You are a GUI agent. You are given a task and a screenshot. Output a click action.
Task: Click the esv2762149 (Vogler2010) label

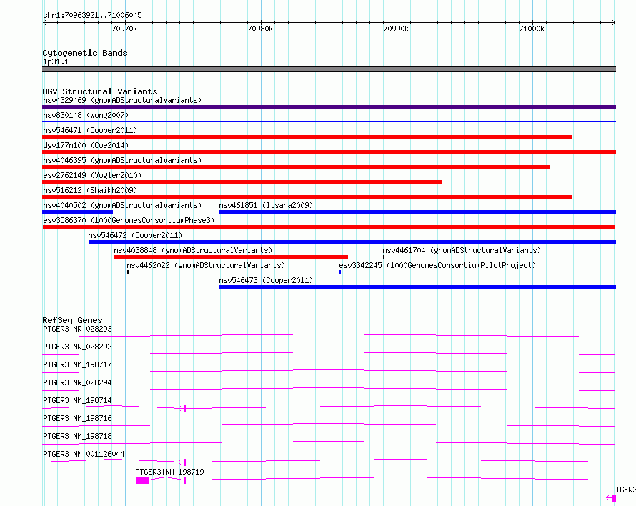click(x=92, y=175)
